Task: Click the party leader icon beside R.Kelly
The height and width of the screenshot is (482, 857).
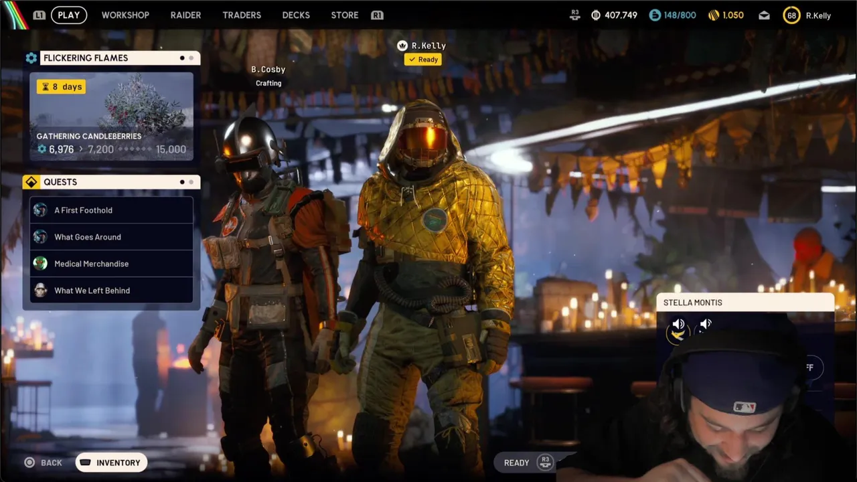Action: click(x=402, y=46)
